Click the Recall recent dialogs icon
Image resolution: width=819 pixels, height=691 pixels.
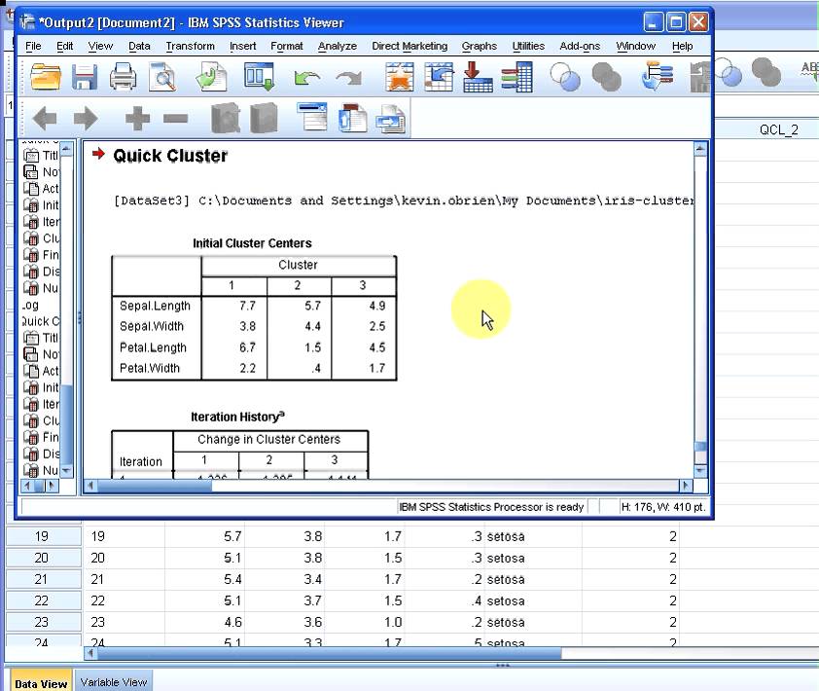tap(259, 77)
